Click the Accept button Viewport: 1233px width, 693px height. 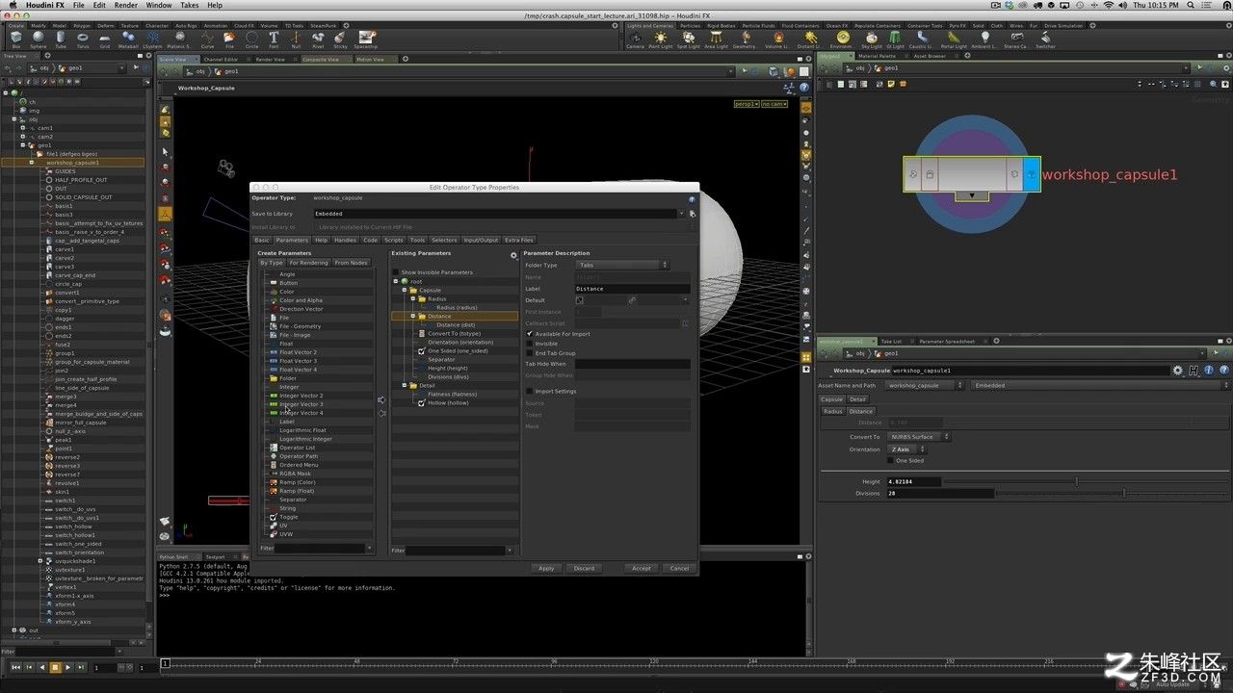click(x=642, y=568)
